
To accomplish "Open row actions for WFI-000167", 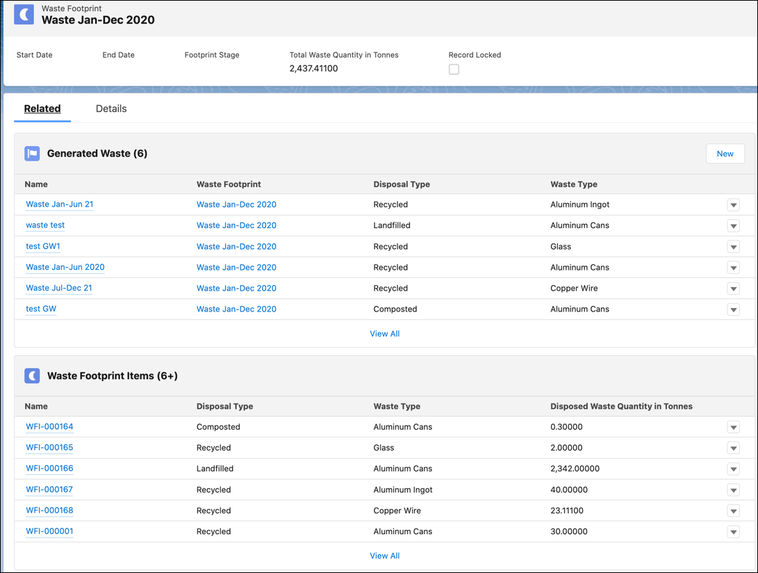I will (x=734, y=490).
